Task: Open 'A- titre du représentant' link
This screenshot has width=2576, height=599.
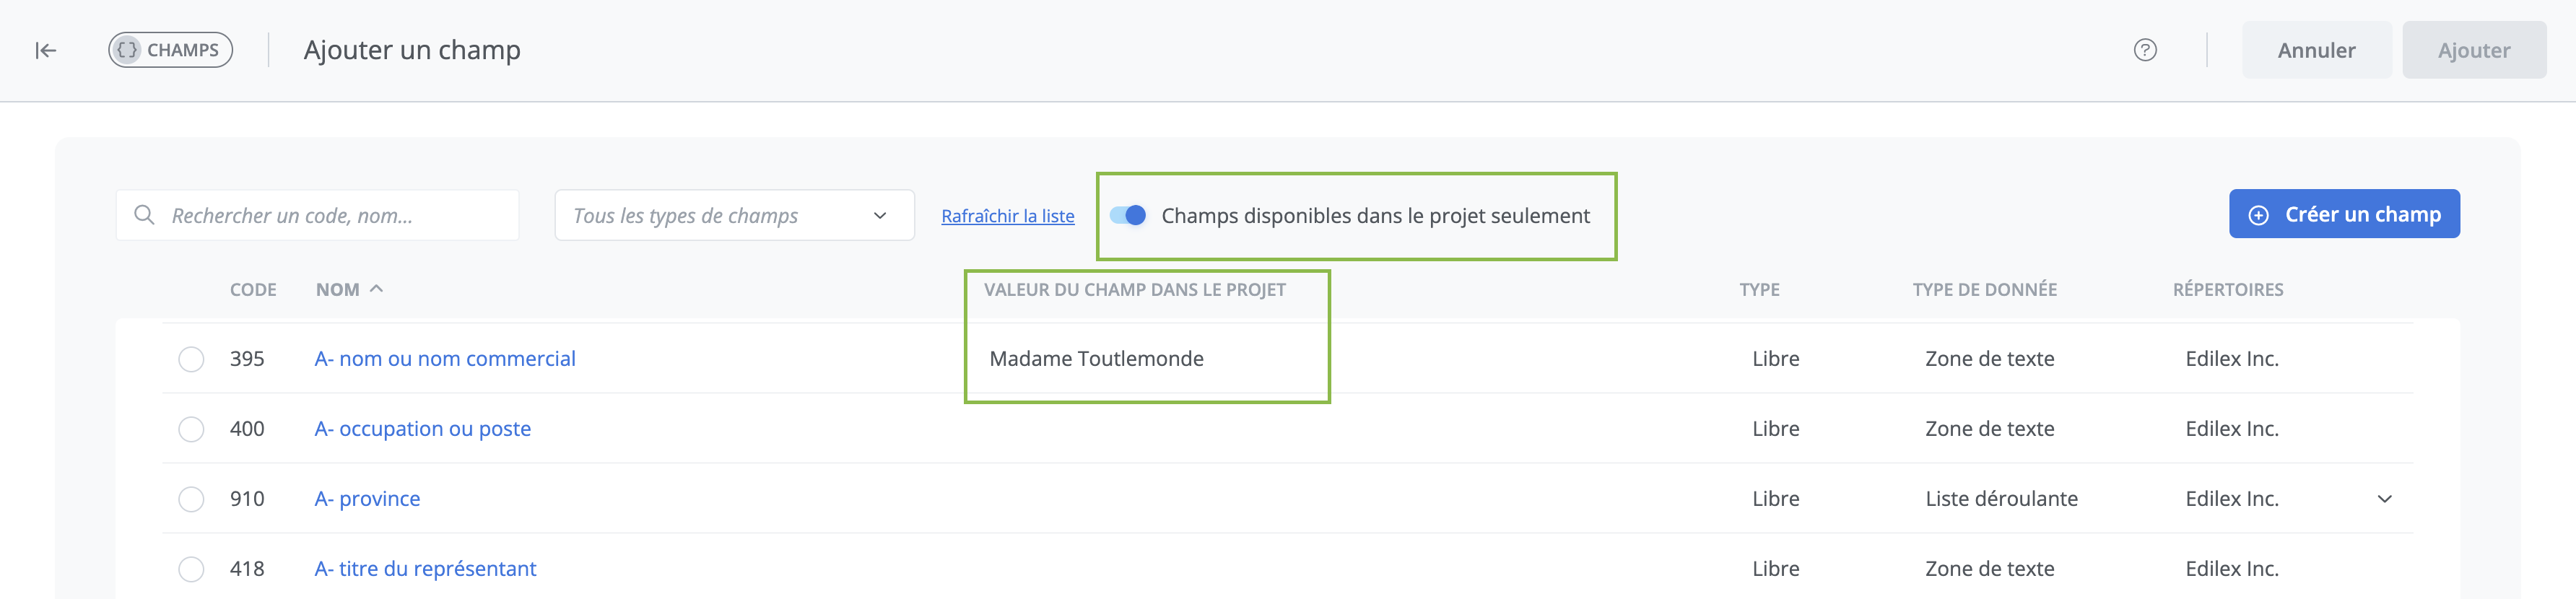Action: point(425,569)
